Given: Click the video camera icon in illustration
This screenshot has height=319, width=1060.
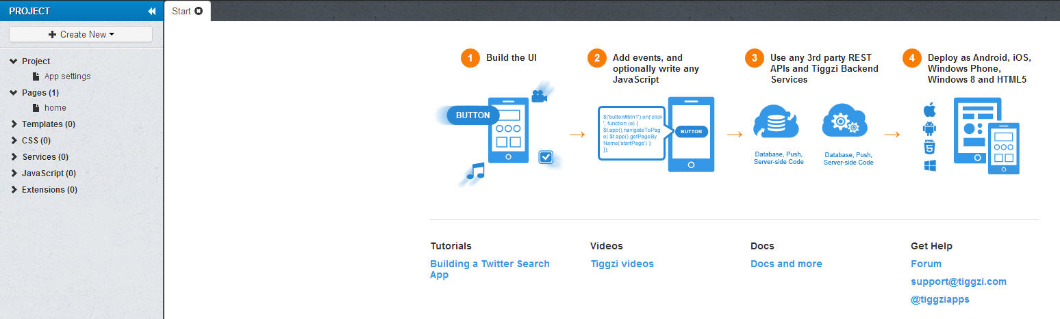Looking at the screenshot, I should (539, 96).
